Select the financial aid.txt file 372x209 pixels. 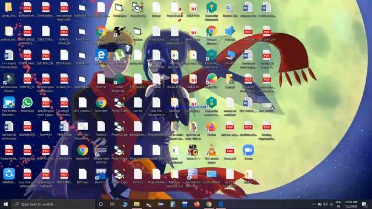101,130
